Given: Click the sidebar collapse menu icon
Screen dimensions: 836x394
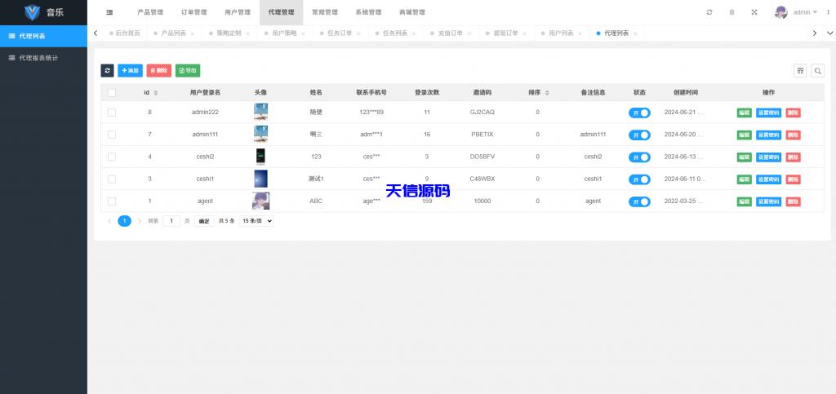Looking at the screenshot, I should 109,12.
